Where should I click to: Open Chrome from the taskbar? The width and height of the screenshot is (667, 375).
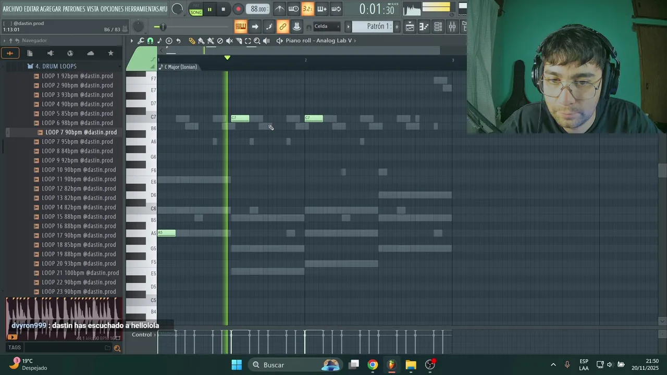[373, 365]
